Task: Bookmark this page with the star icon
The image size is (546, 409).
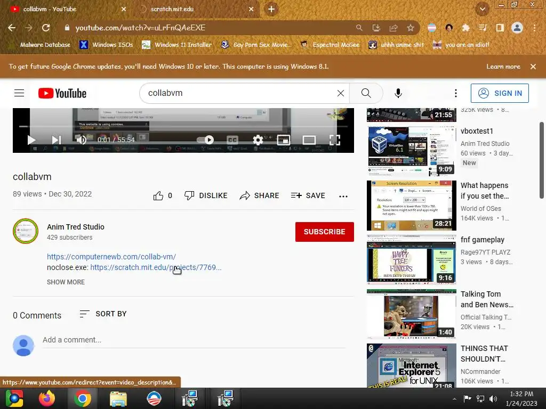Action: pyautogui.click(x=411, y=28)
